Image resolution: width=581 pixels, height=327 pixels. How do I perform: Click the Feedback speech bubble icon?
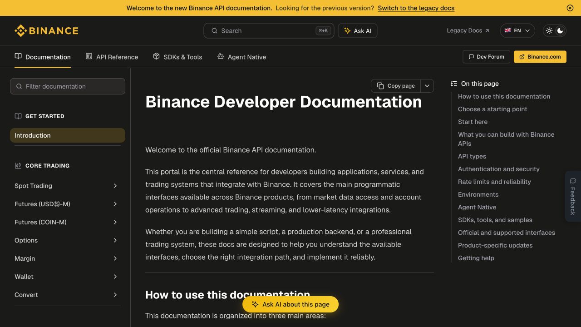(573, 181)
